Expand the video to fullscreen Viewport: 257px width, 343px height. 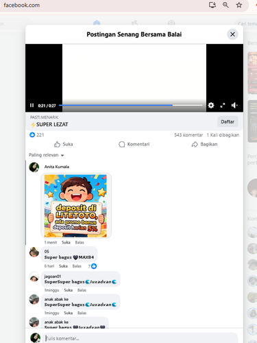click(223, 105)
